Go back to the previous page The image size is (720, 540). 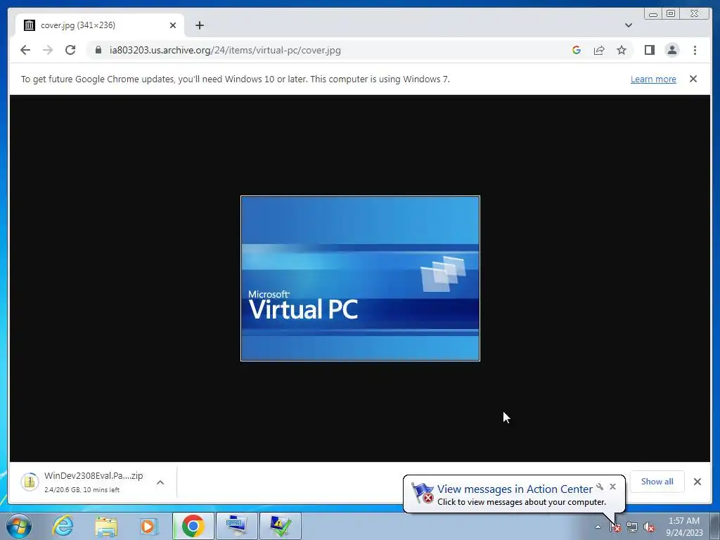click(x=25, y=50)
